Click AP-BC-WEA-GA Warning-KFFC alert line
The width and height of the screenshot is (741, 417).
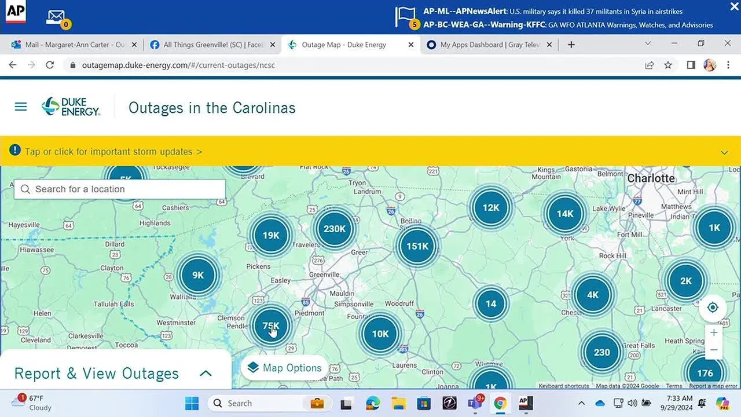pyautogui.click(x=568, y=25)
